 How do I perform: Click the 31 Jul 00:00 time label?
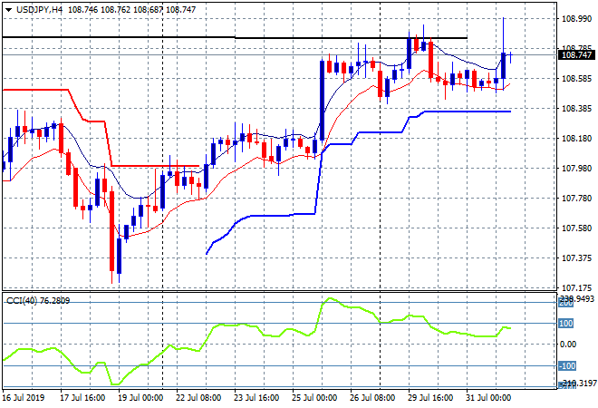[488, 398]
